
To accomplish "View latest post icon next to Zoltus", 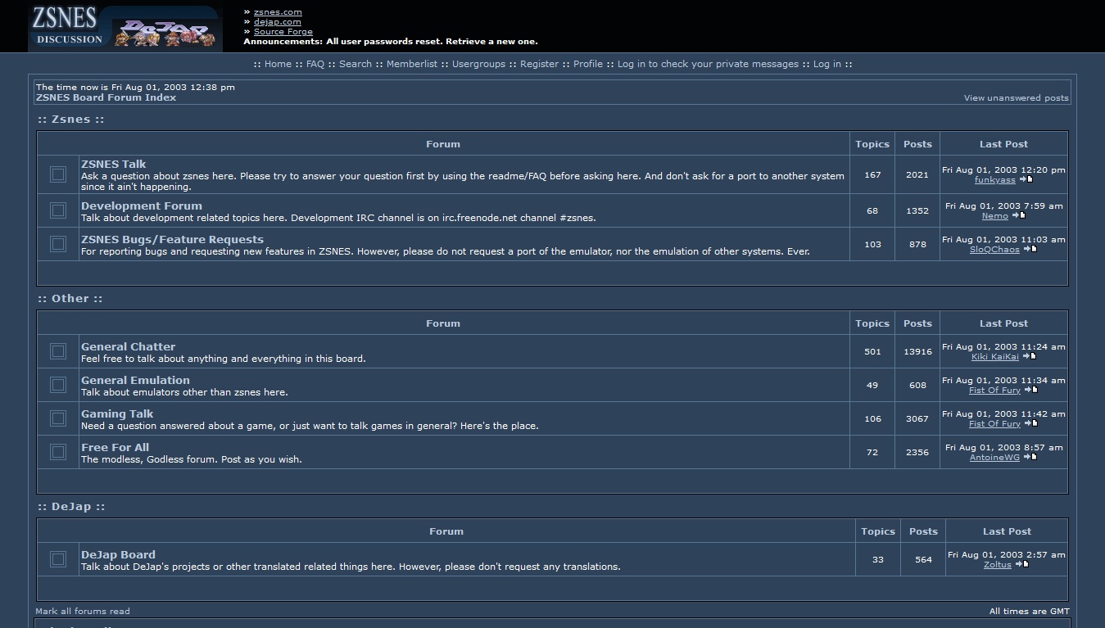I will tap(1021, 564).
